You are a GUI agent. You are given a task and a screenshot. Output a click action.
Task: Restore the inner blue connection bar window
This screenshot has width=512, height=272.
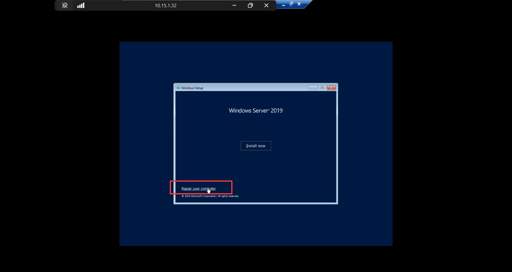point(291,4)
